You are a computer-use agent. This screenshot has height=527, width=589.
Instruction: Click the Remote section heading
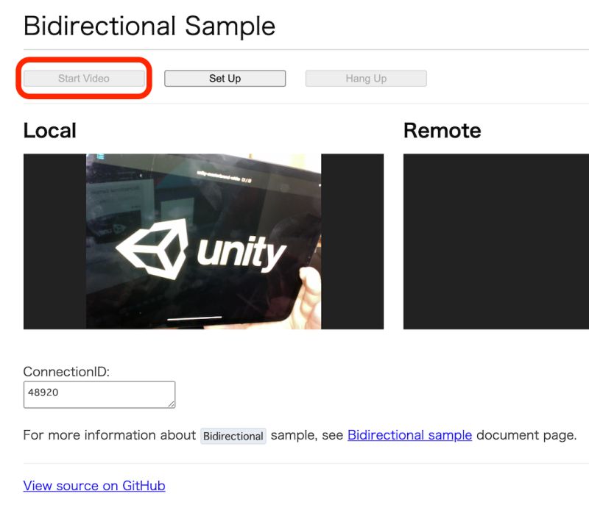pos(442,131)
